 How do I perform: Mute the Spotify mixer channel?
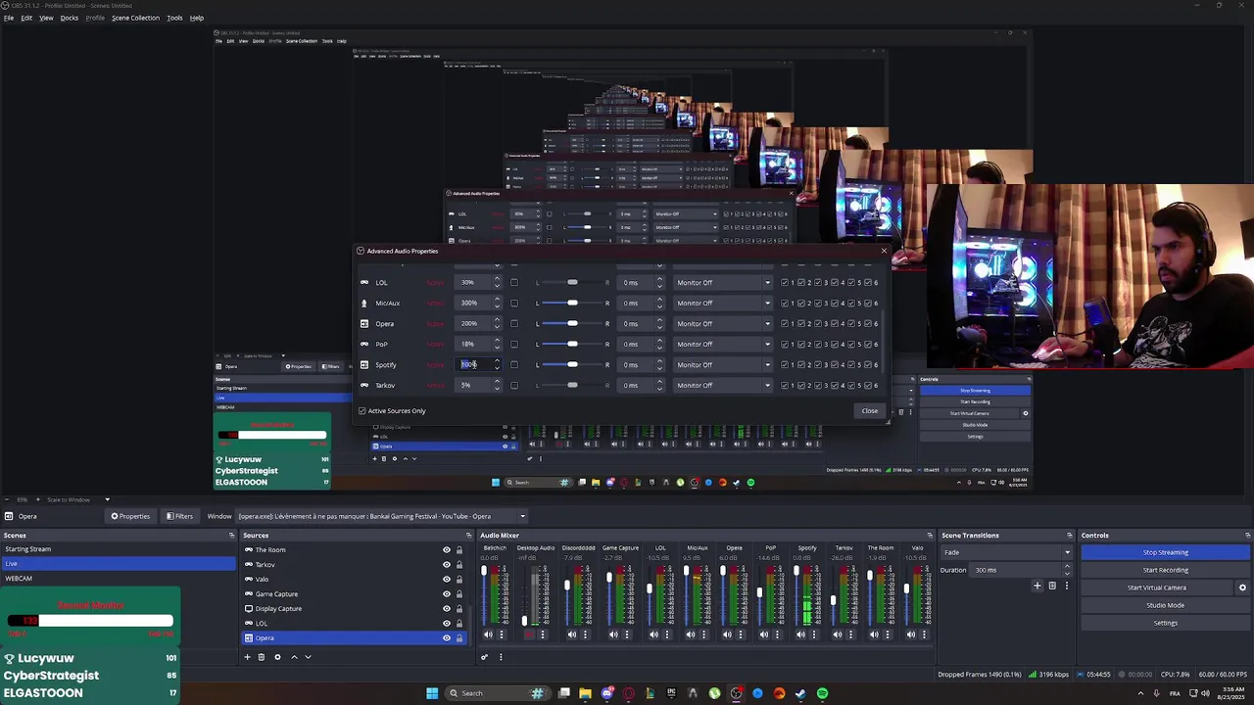tap(800, 634)
